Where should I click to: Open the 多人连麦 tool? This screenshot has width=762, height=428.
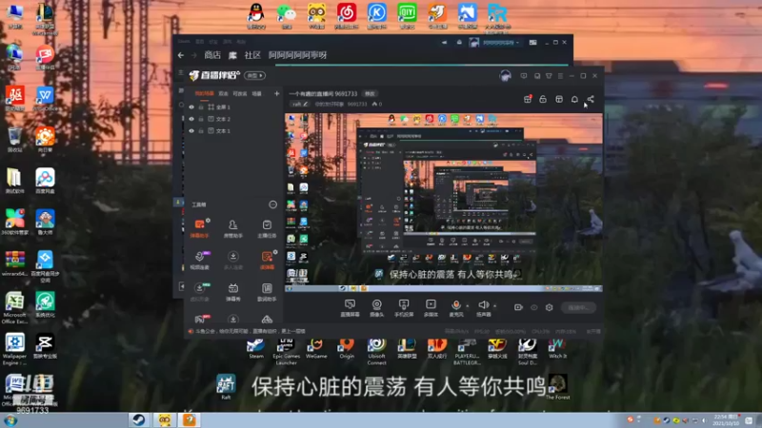232,260
